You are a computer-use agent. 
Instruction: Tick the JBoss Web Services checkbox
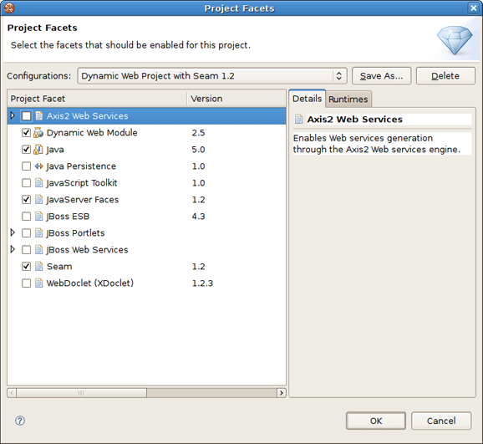coord(26,249)
